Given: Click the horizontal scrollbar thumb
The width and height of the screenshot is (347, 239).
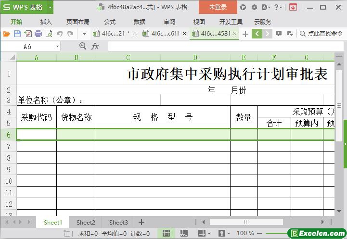Looking at the screenshot, I should 246,222.
